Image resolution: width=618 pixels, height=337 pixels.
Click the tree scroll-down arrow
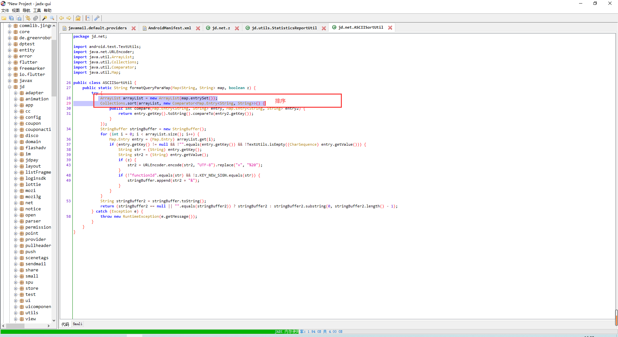(x=54, y=321)
